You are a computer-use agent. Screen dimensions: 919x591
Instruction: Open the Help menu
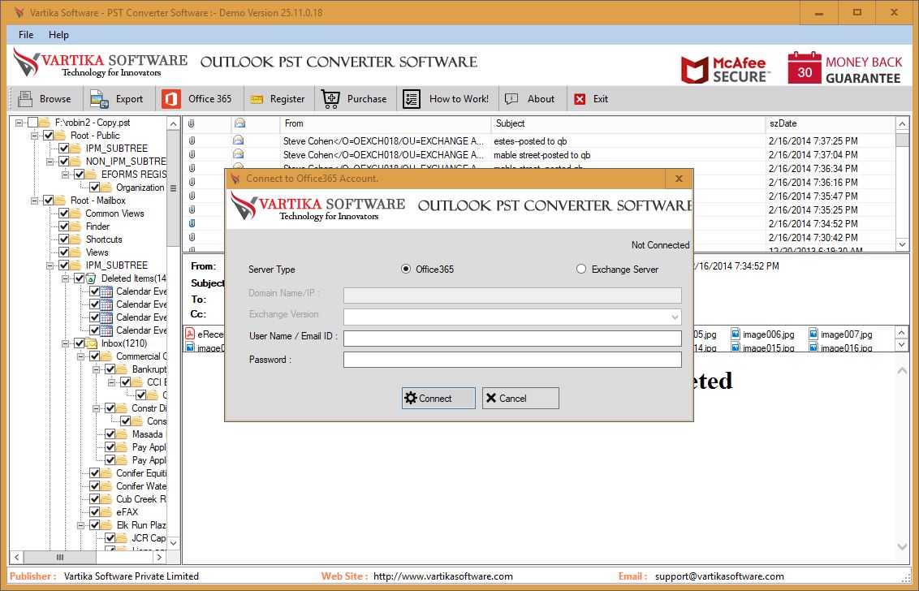click(x=58, y=35)
